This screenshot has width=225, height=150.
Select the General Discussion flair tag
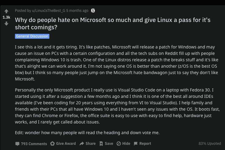tap(32, 36)
